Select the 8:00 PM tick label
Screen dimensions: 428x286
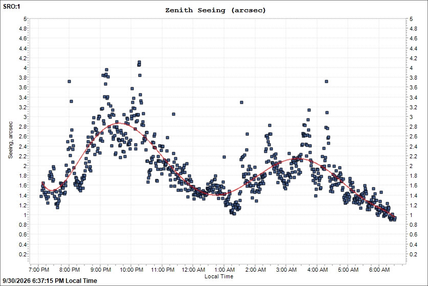70,270
